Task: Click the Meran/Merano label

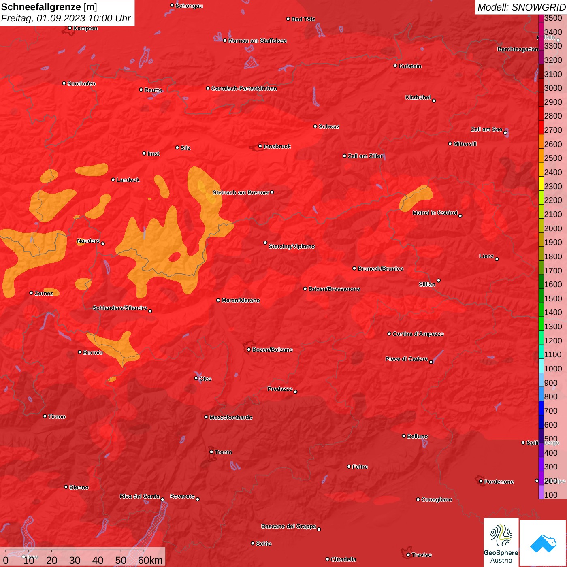Action: (x=241, y=300)
